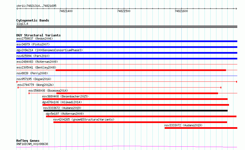
Task: Click the red bar for dgv5e197
Action: [x=141, y=116]
